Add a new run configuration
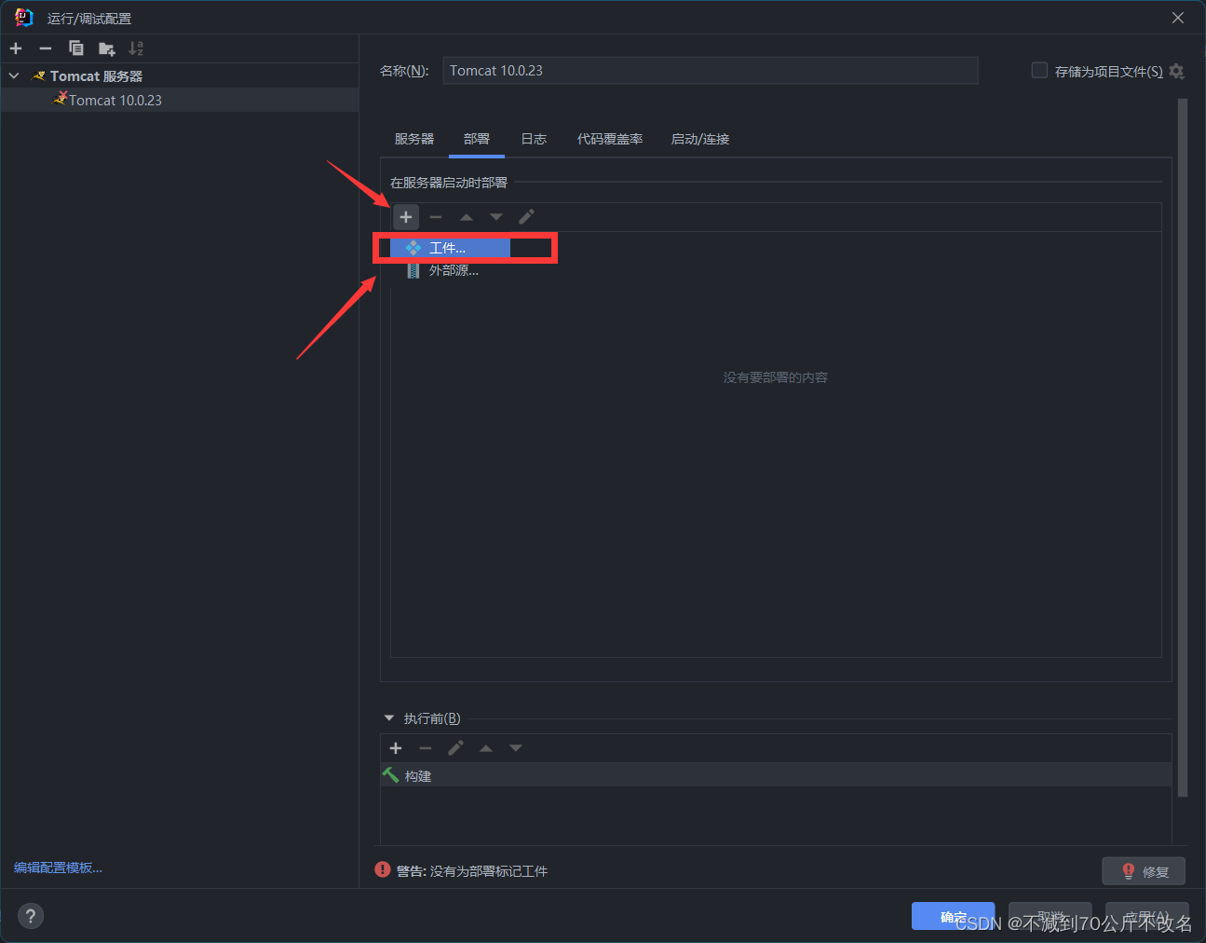 pyautogui.click(x=15, y=48)
